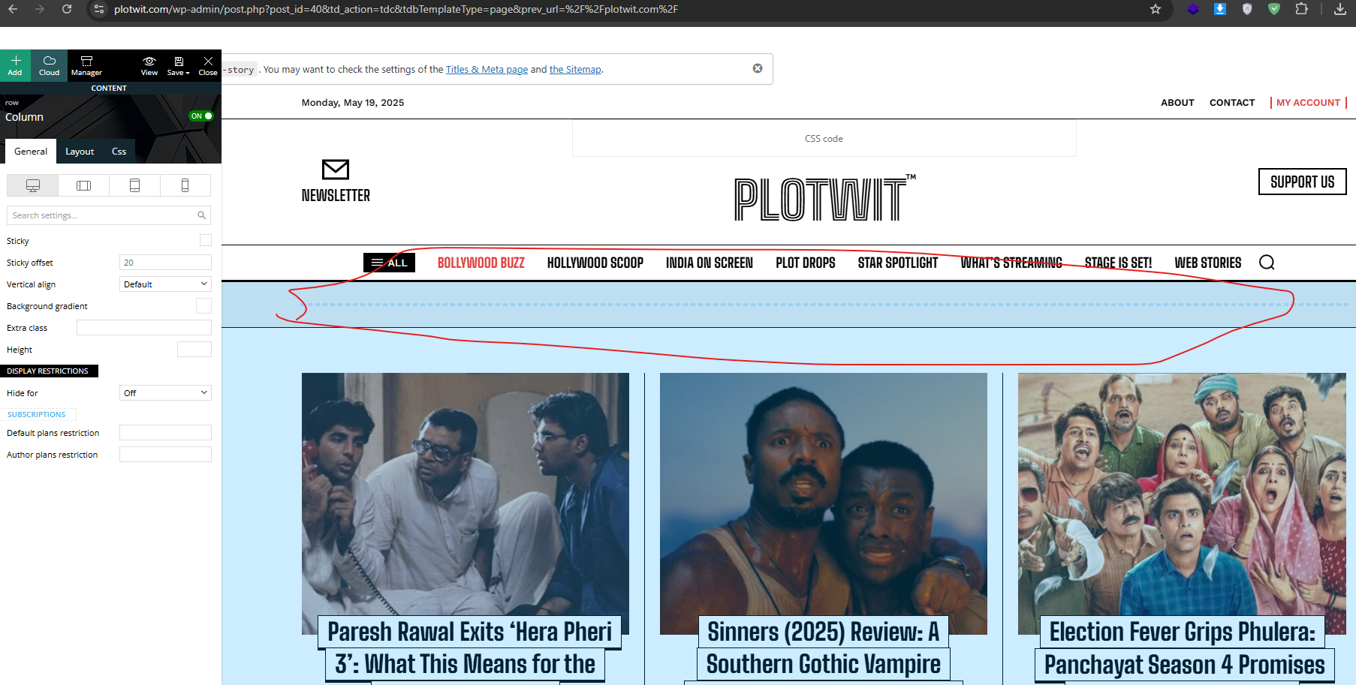This screenshot has width=1356, height=685.
Task: Enable the Sticky checkbox
Action: [206, 240]
